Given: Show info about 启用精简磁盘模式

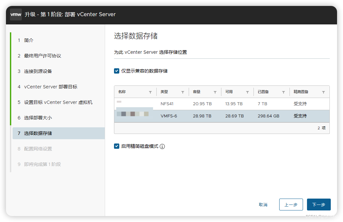Looking at the screenshot, I should [162, 146].
